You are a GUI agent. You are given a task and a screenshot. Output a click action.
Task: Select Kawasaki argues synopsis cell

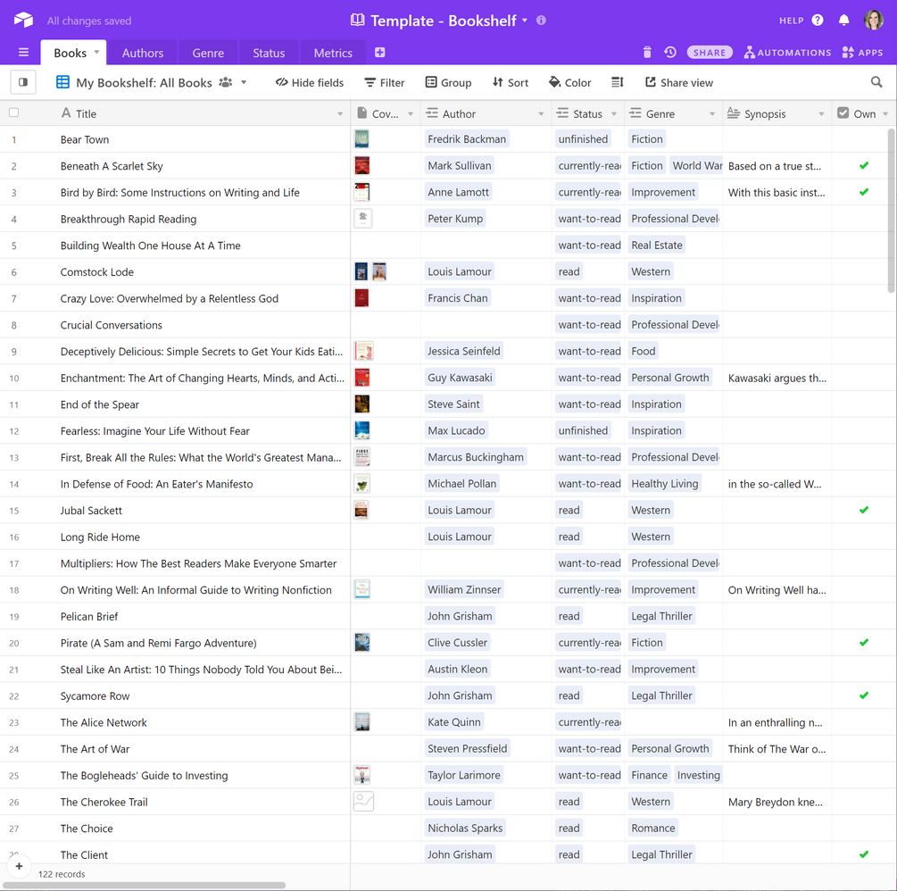(777, 378)
